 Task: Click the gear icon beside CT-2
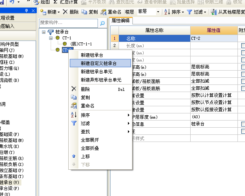pyautogui.click(x=58, y=50)
